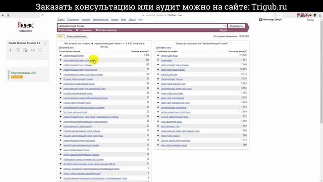Add the left keyword with 62 impressions
This screenshot has width=323, height=182.
[x=61, y=79]
